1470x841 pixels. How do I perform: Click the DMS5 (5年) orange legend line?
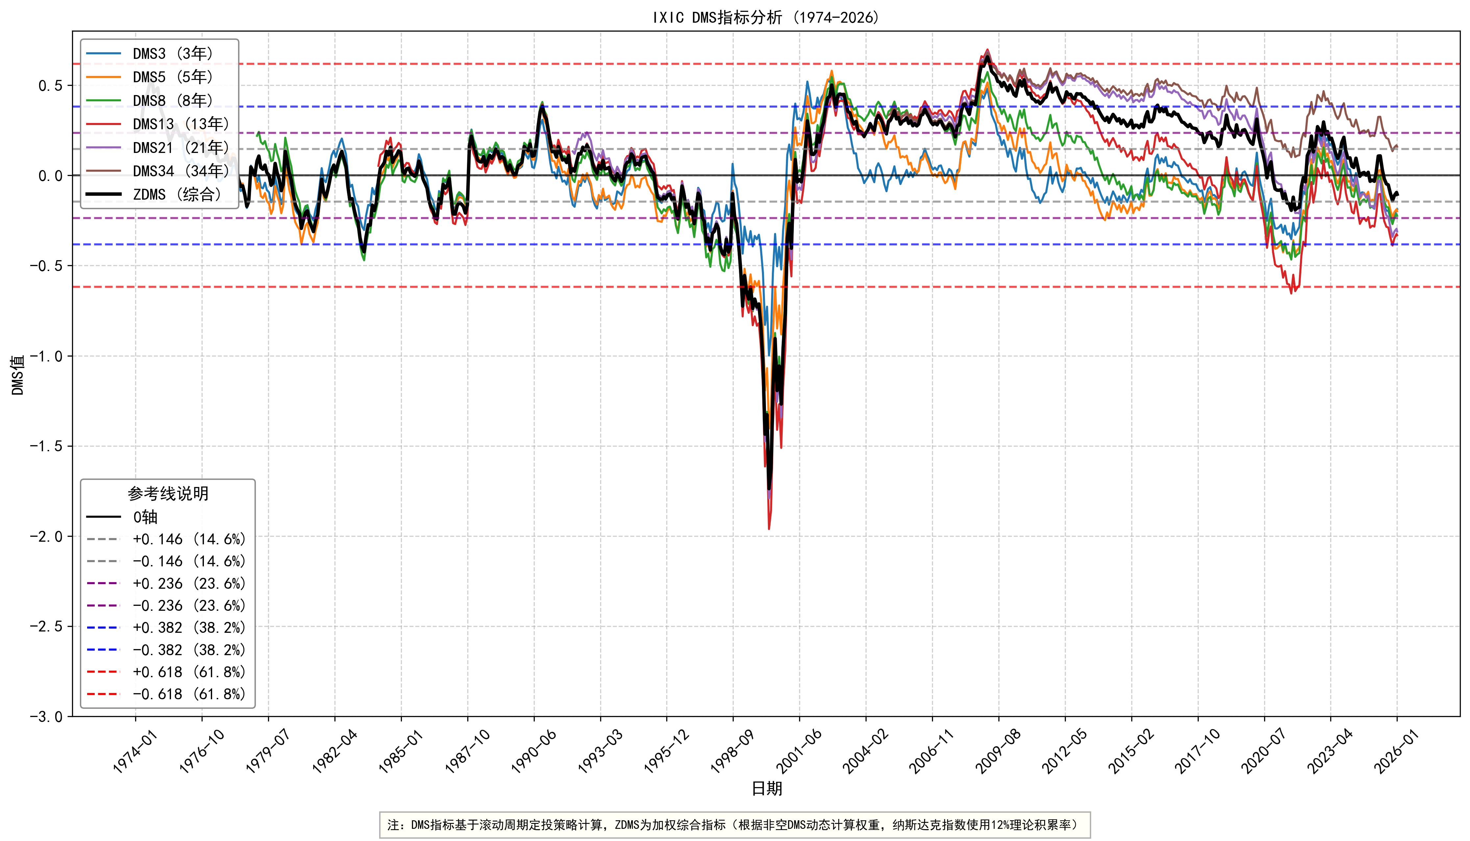pos(104,77)
